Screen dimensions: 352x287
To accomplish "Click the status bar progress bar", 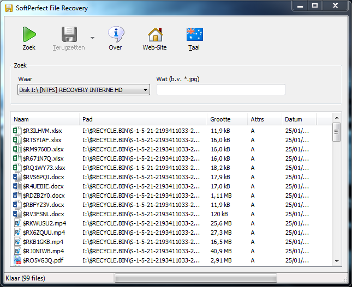I will (196, 278).
